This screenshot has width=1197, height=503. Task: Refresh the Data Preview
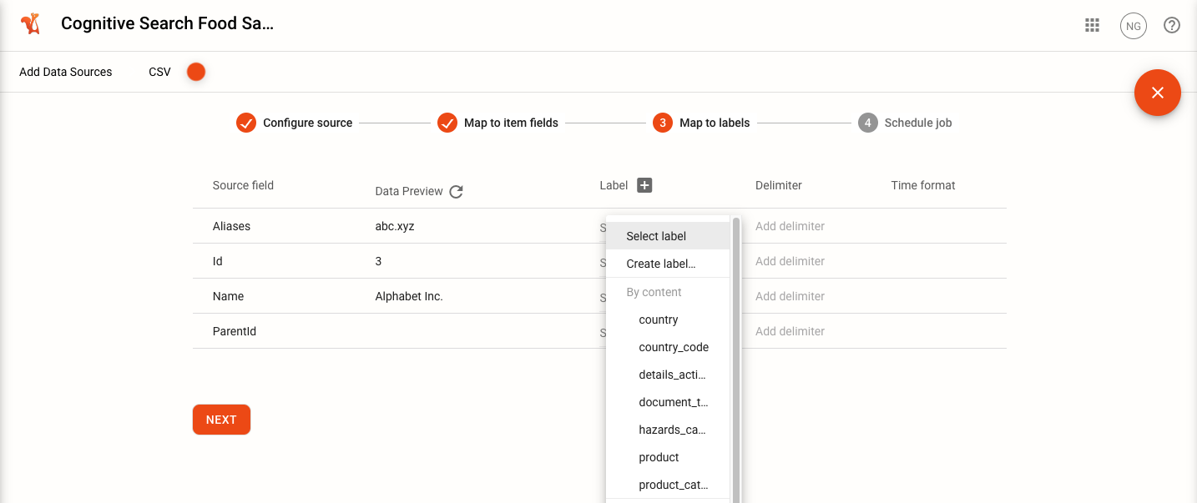[456, 192]
